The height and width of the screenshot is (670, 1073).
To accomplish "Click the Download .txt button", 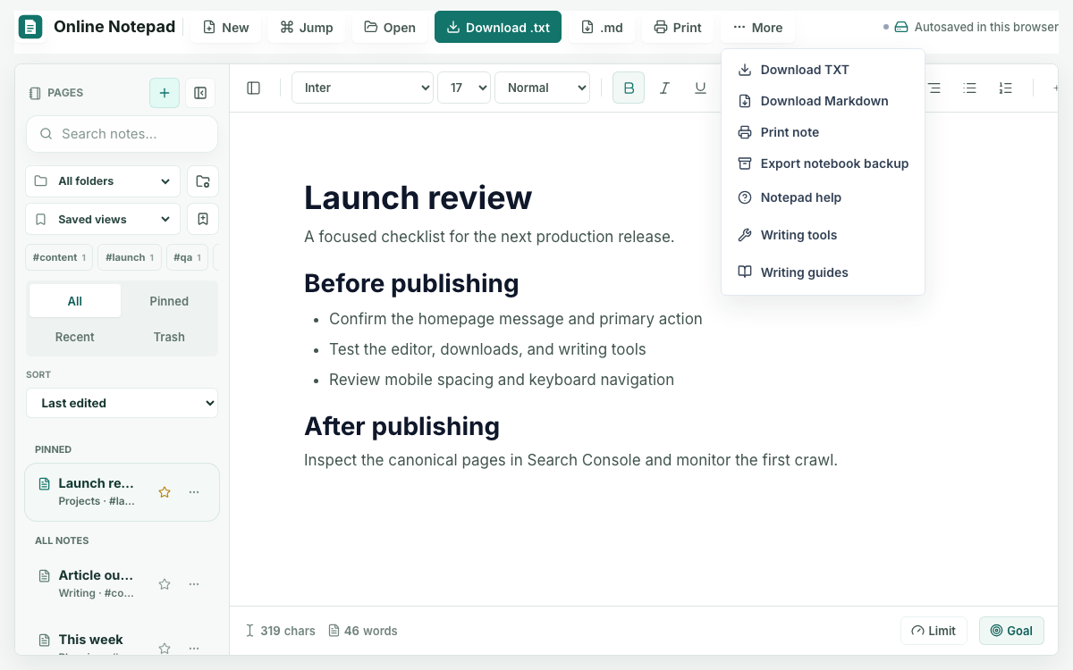I will (498, 27).
